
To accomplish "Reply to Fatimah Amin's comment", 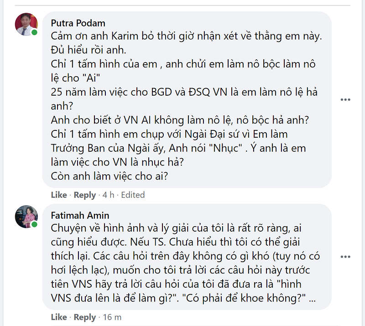I will pos(85,317).
